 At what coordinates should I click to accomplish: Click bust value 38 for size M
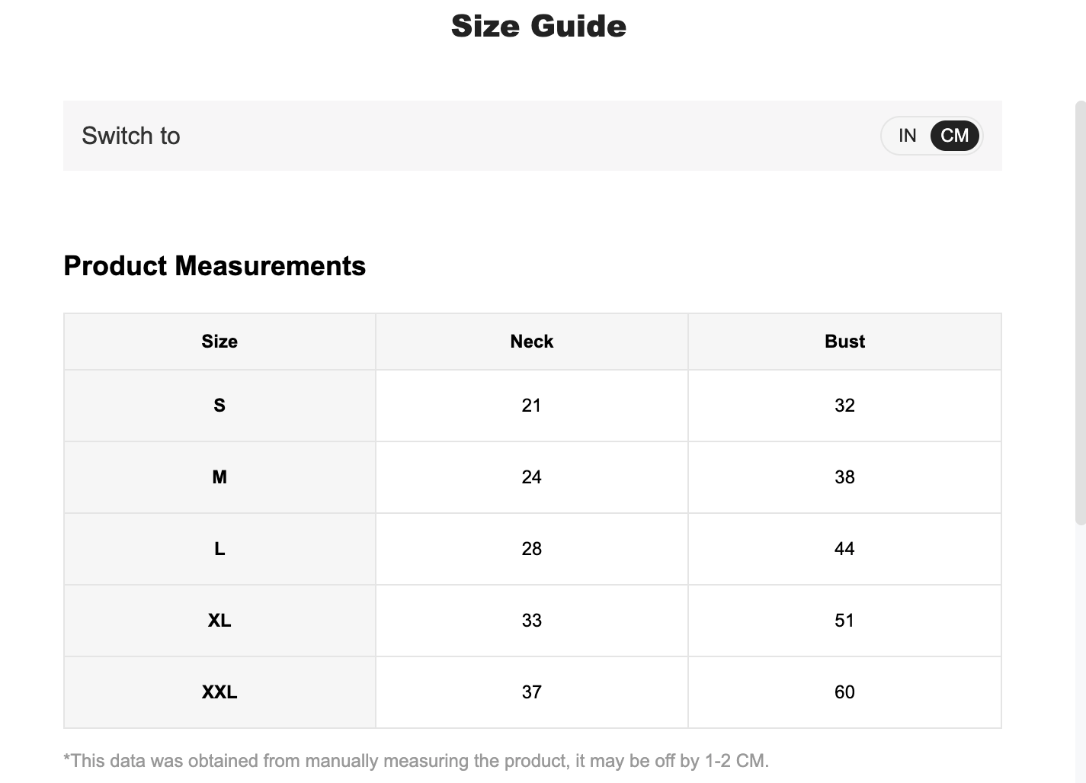844,477
